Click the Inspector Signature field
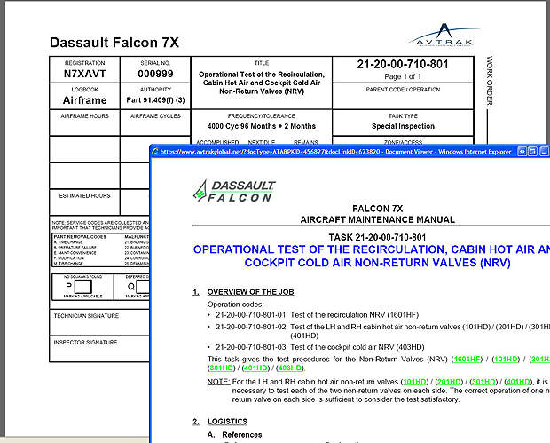This screenshot has width=550, height=443. 99,349
